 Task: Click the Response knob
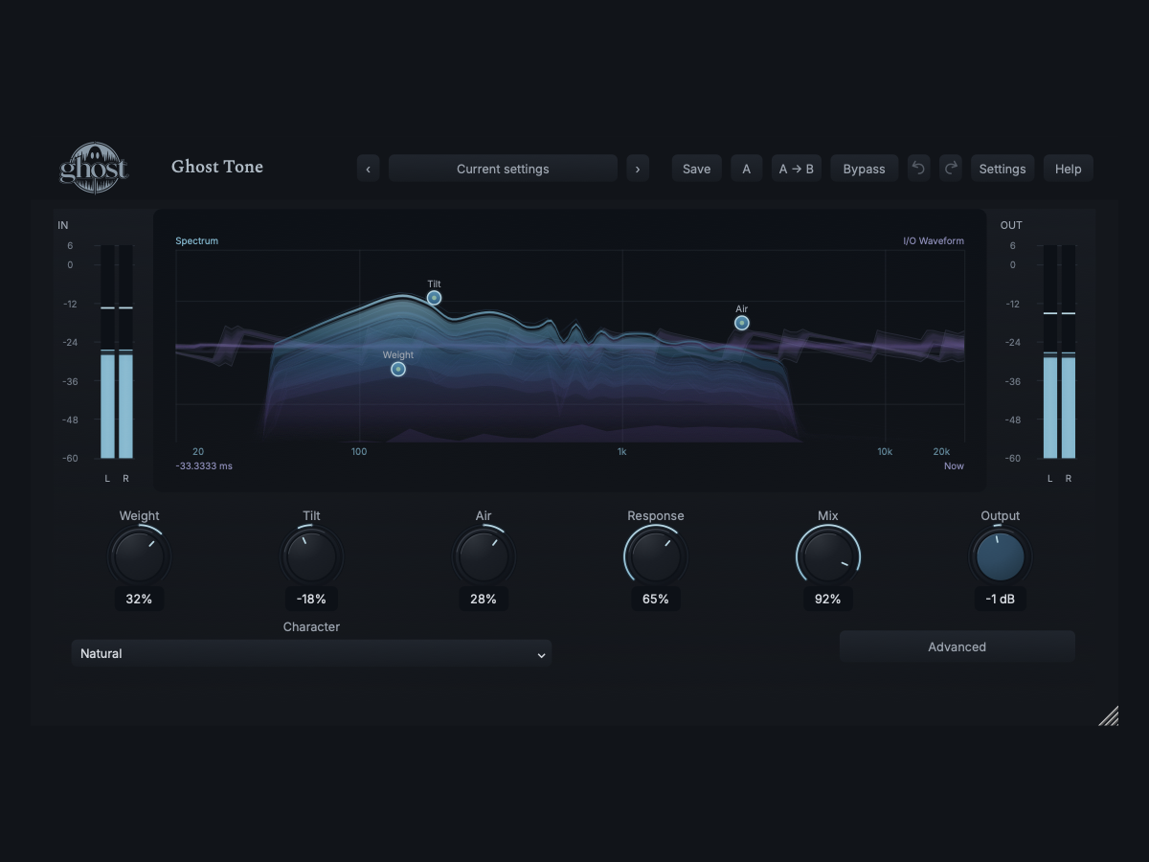[x=656, y=556]
